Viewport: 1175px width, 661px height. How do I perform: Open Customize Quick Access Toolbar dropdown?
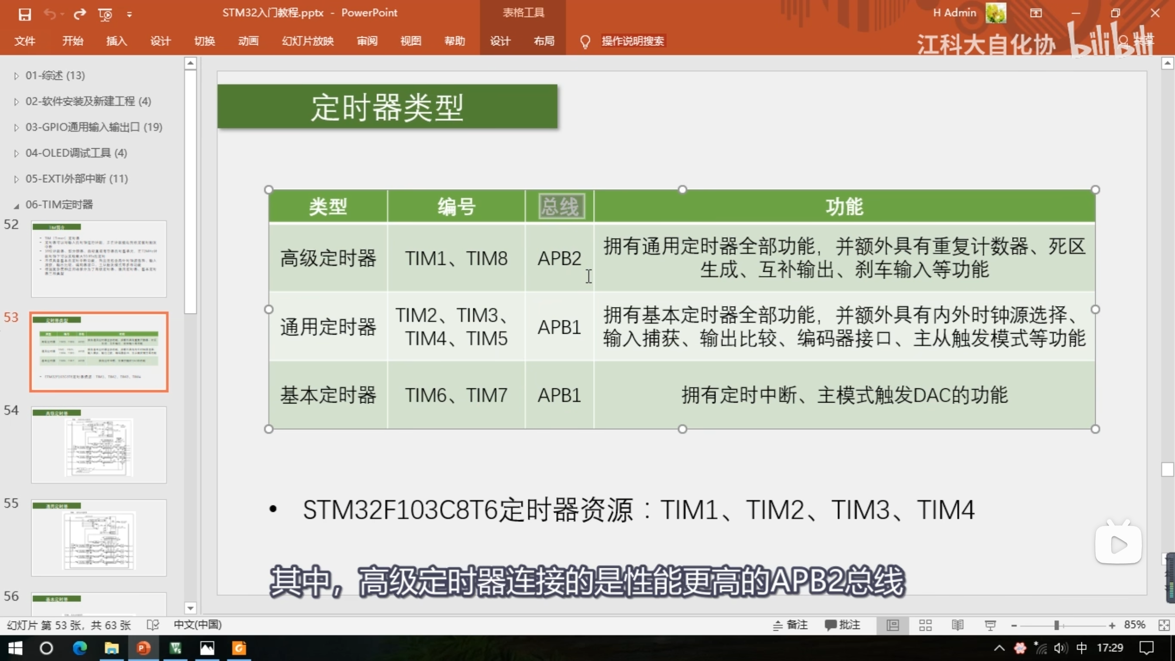[x=129, y=15]
